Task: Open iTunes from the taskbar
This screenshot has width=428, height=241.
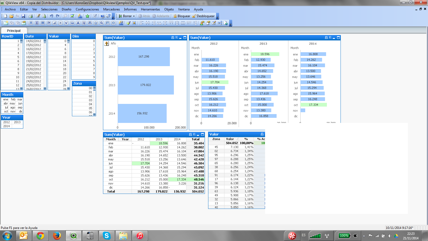Action: (x=140, y=236)
